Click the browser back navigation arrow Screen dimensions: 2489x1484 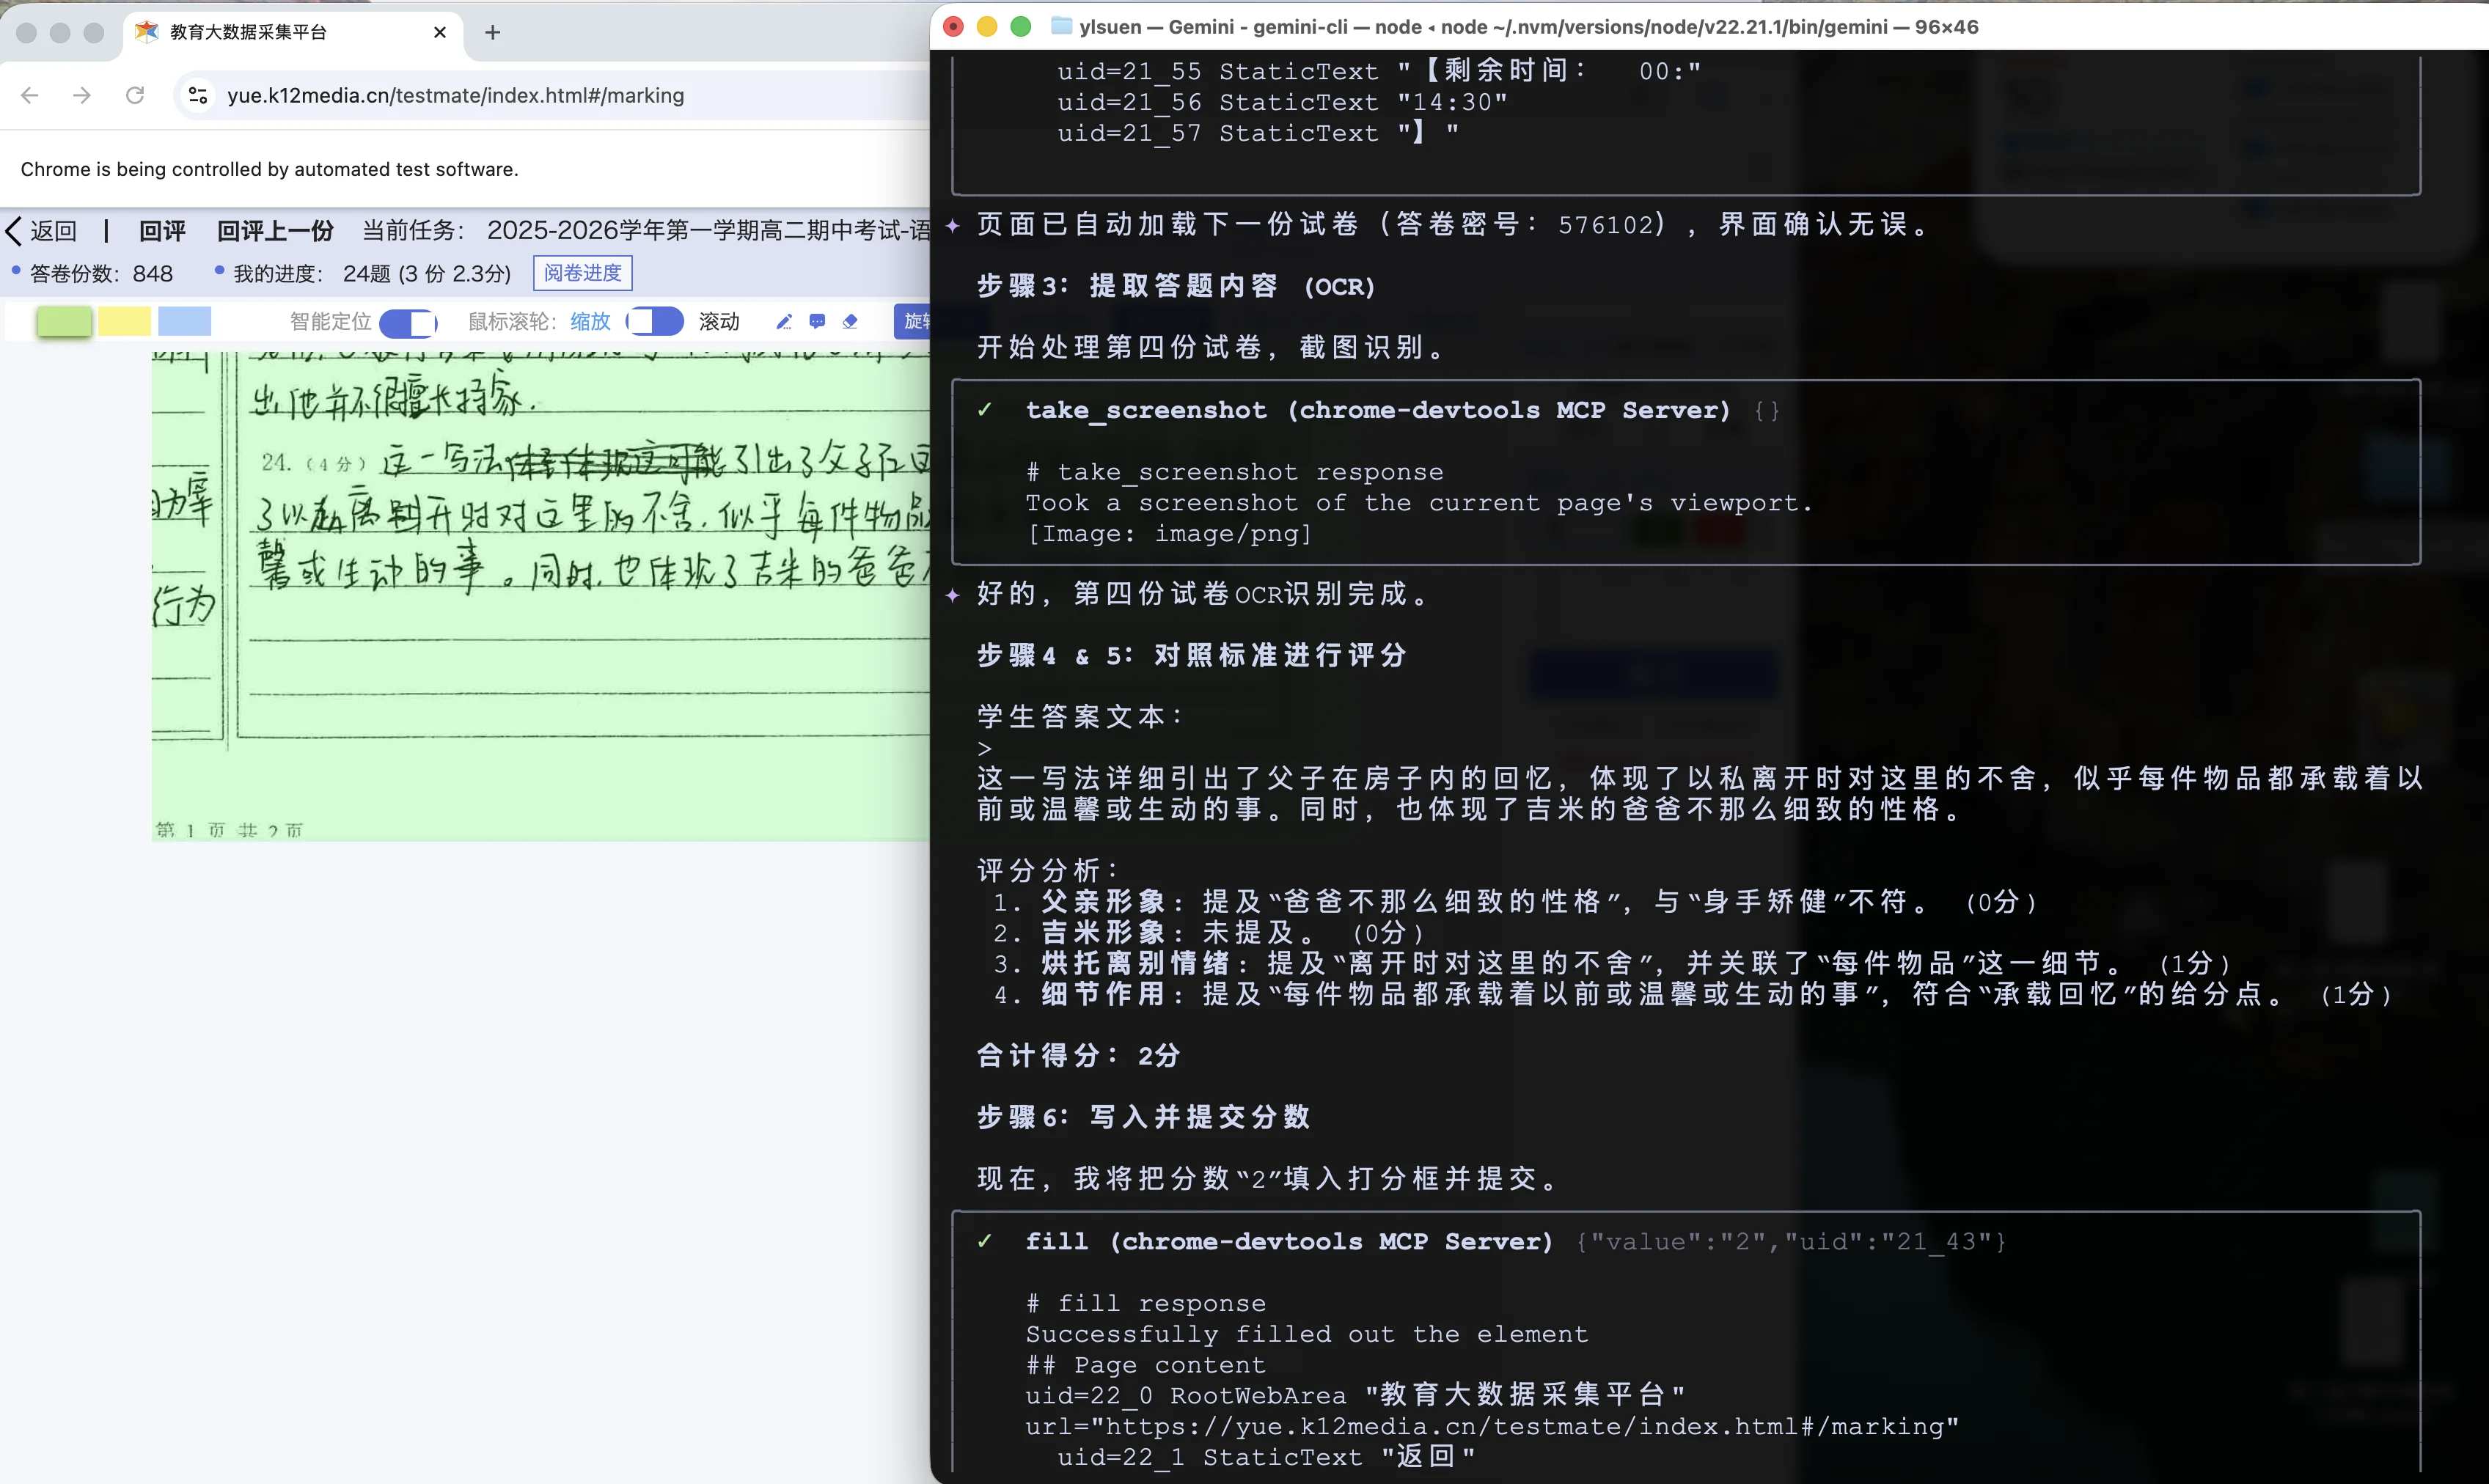click(x=29, y=95)
